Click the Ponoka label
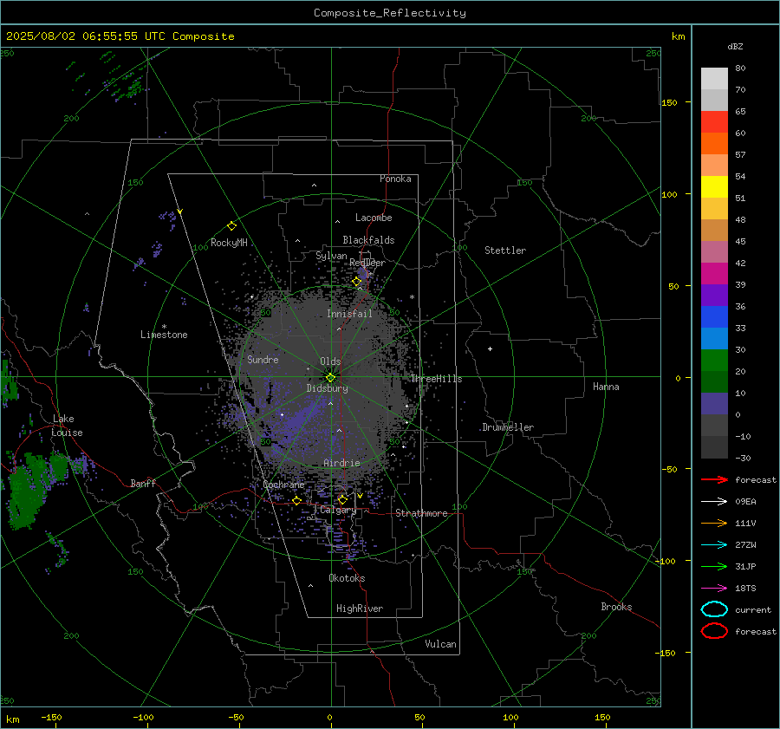This screenshot has height=729, width=780. click(x=395, y=179)
